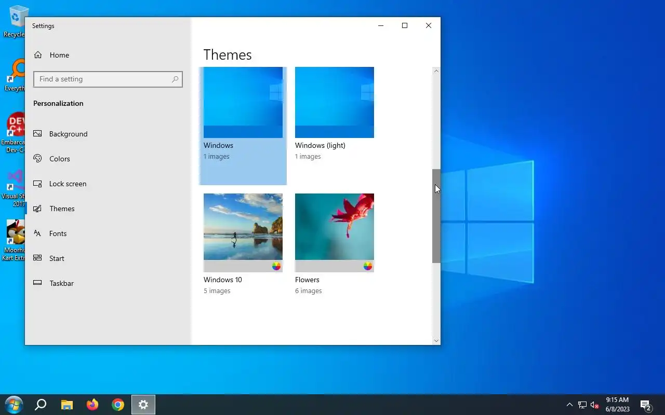Click the Background picture icon in sidebar
The width and height of the screenshot is (665, 415).
pos(37,134)
